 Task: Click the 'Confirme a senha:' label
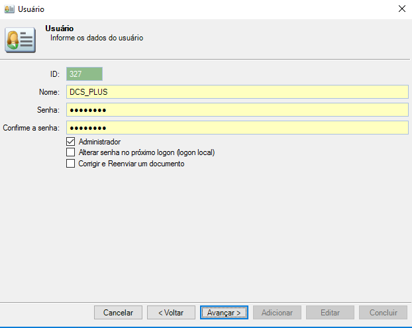tap(32, 128)
